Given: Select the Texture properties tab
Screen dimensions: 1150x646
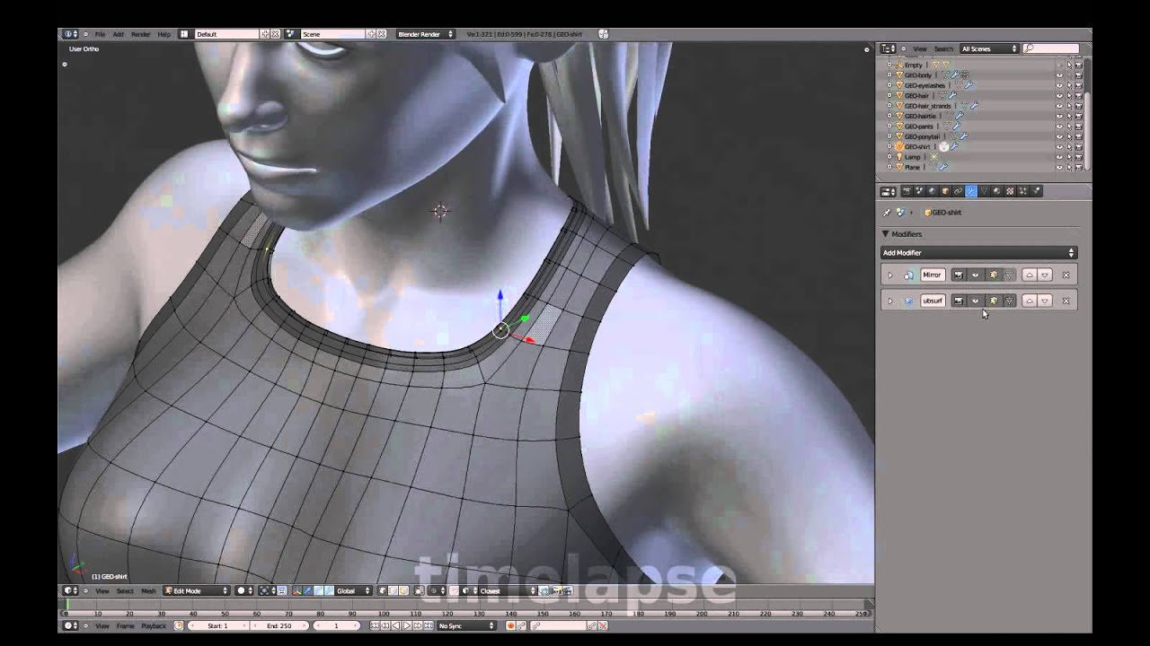Looking at the screenshot, I should point(1010,191).
